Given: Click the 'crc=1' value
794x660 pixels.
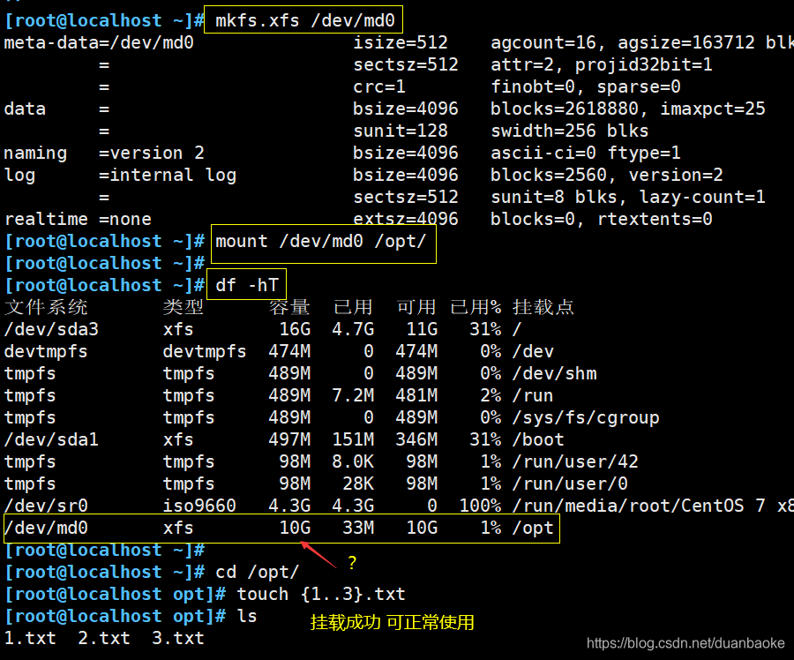Looking at the screenshot, I should click(379, 86).
